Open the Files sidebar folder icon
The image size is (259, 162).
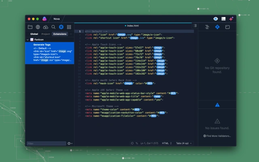point(30,27)
